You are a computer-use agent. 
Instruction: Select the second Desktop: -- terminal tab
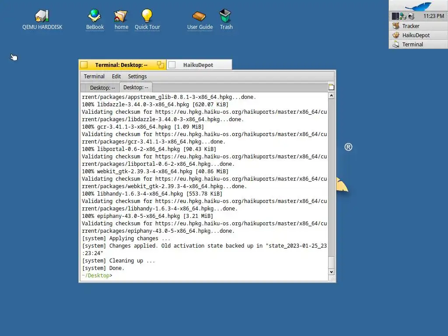(136, 87)
